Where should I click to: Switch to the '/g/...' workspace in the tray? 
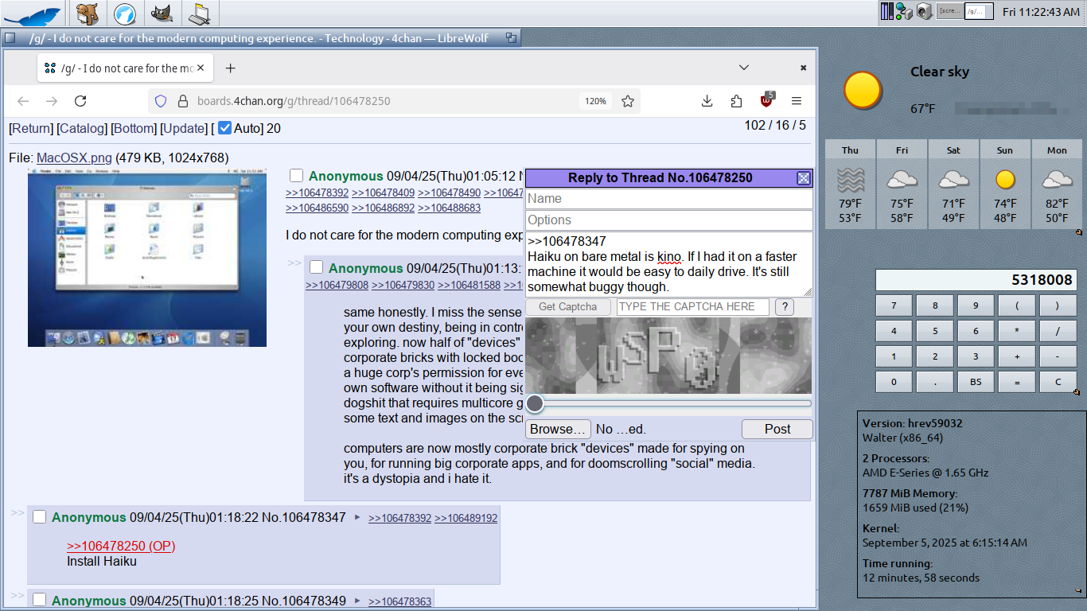point(979,11)
